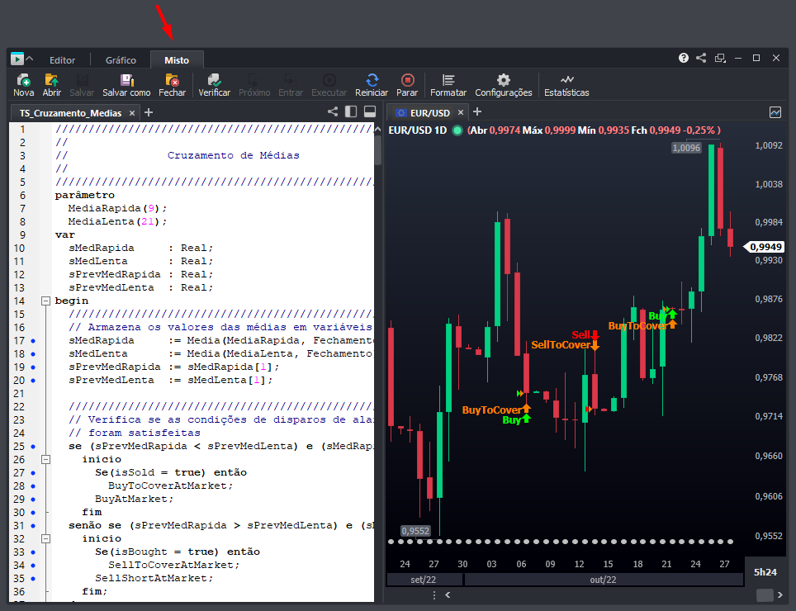Toggle the breakpoint dot on line 25
This screenshot has width=796, height=611.
coord(33,446)
